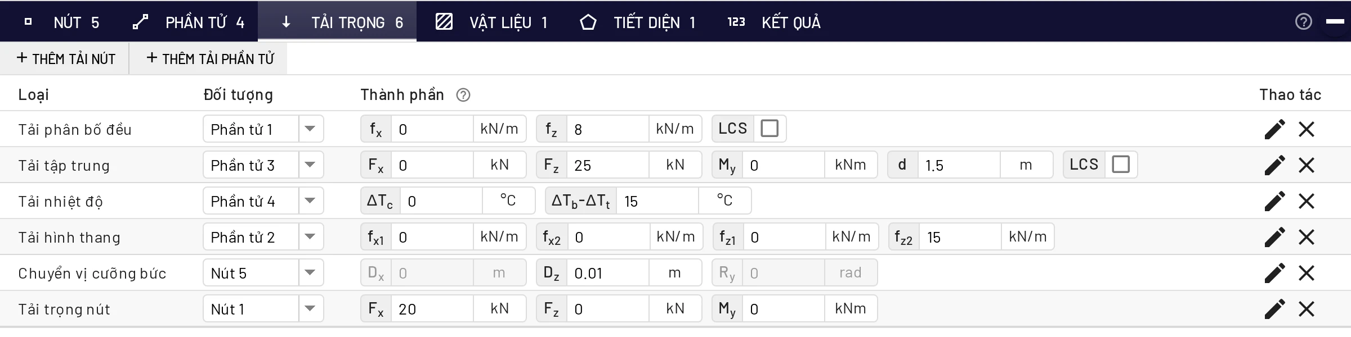The width and height of the screenshot is (1351, 337).
Task: Delete the Tải trọng nút load row
Action: pyautogui.click(x=1306, y=309)
